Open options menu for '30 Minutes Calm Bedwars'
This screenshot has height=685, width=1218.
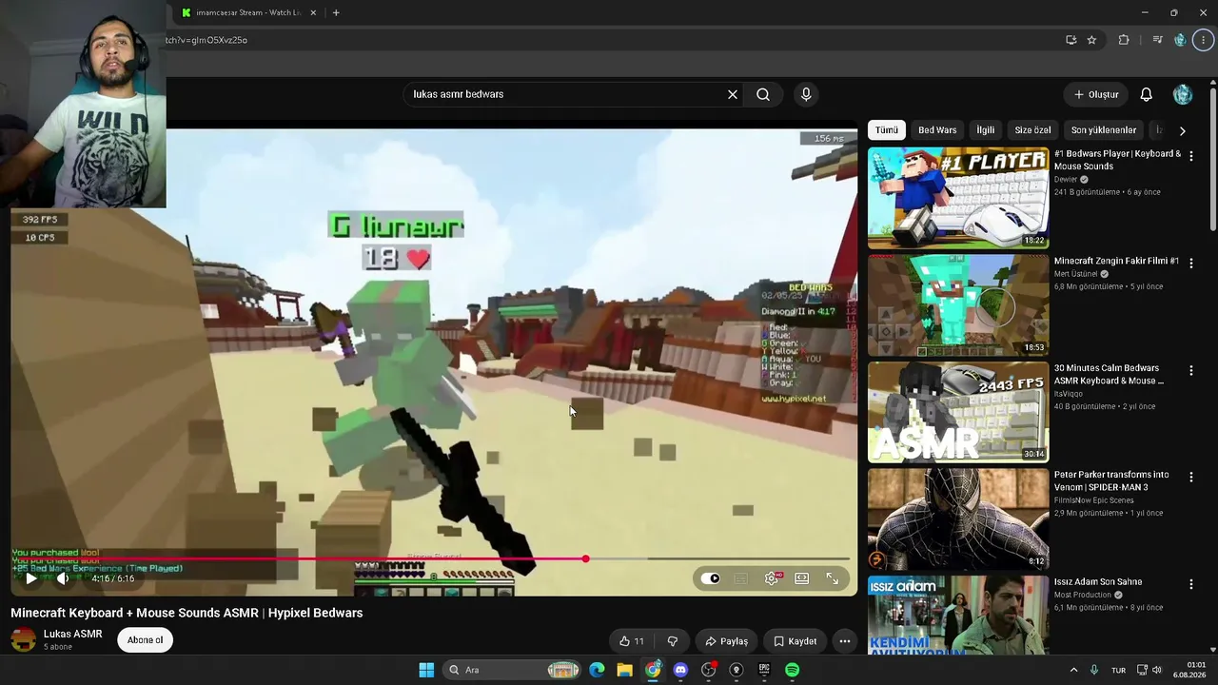(x=1190, y=370)
